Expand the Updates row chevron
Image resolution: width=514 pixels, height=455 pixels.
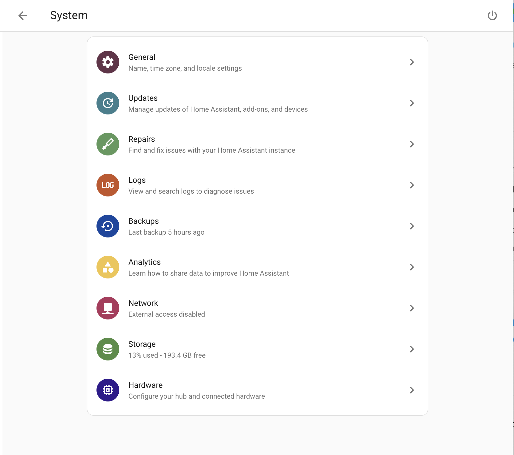click(412, 103)
